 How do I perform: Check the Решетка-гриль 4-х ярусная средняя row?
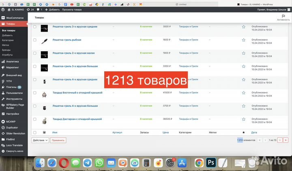[x=35, y=80]
